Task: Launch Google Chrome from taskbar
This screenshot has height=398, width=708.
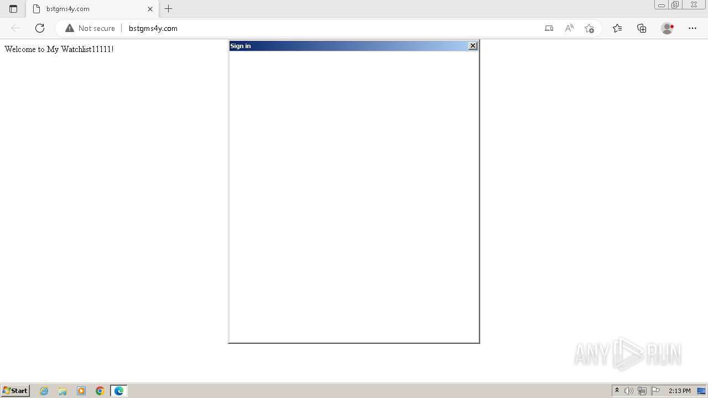Action: 100,391
